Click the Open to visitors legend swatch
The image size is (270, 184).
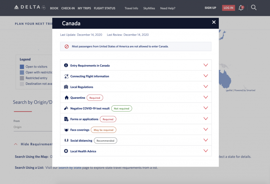(x=22, y=66)
